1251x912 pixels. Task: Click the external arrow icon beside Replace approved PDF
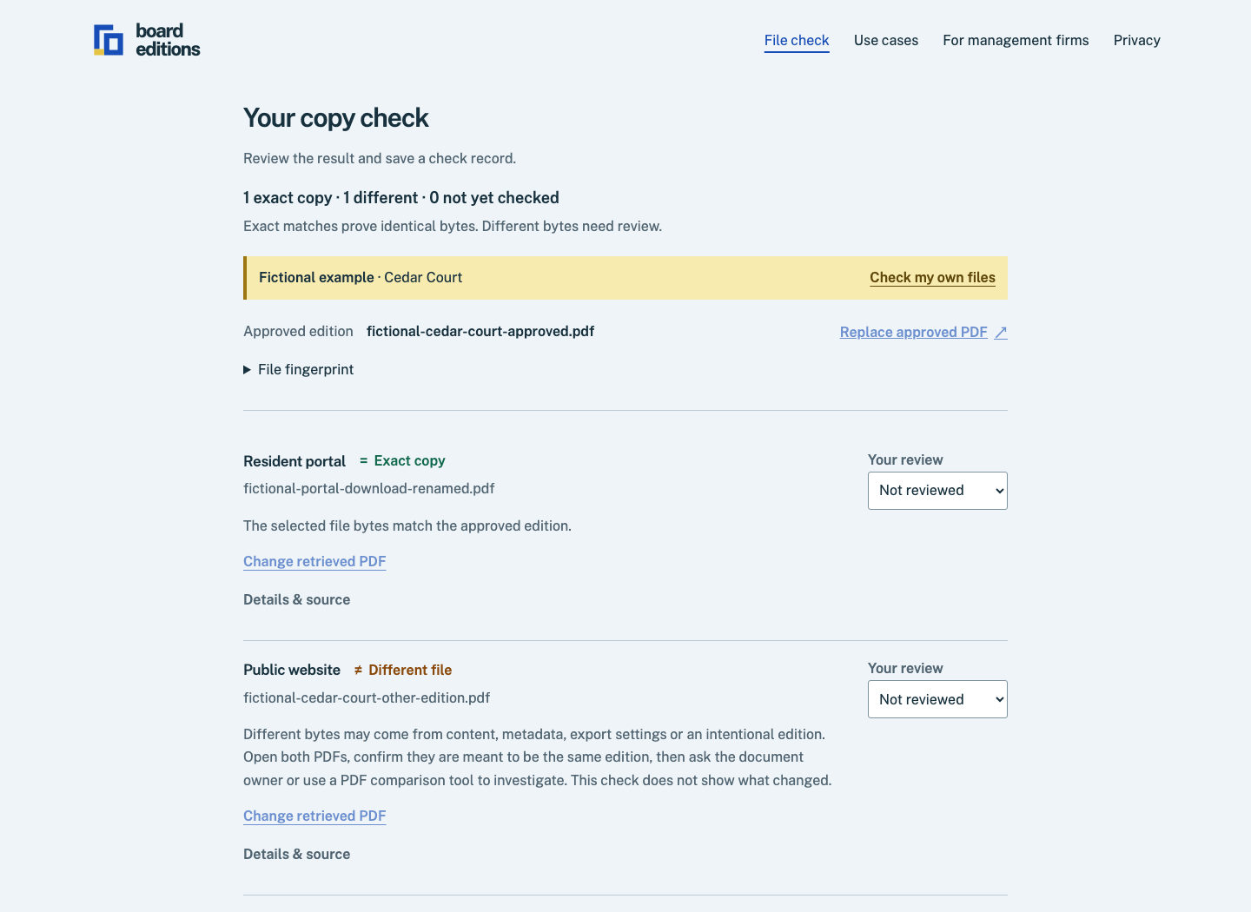(x=1001, y=333)
